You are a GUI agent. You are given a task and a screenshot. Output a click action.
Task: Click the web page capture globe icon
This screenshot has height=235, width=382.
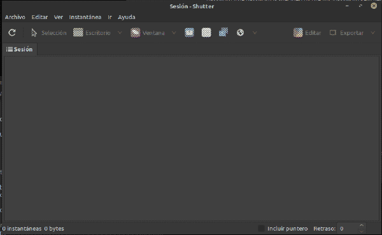(x=240, y=32)
